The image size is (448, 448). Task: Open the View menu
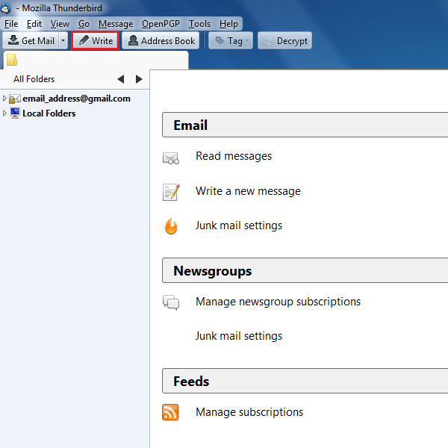(x=60, y=24)
